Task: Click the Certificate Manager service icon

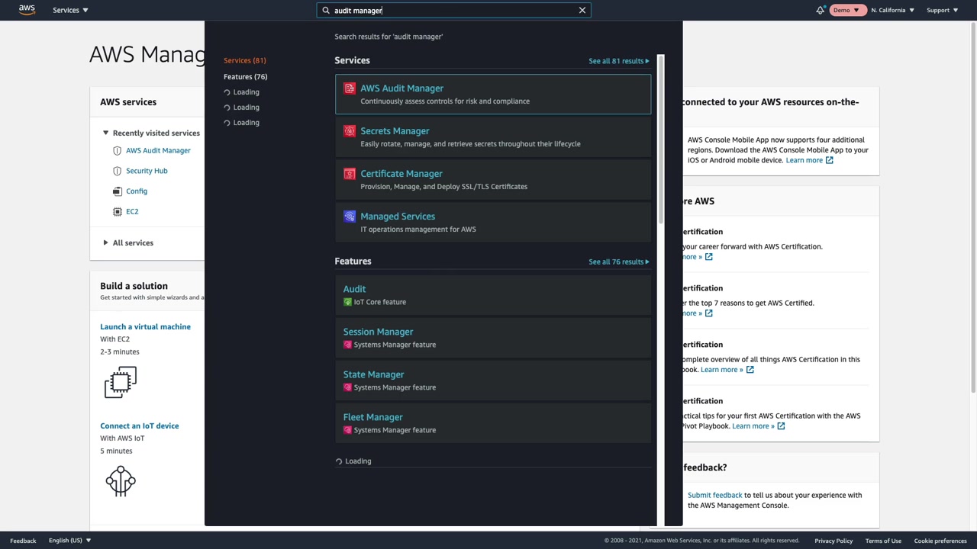Action: point(349,174)
